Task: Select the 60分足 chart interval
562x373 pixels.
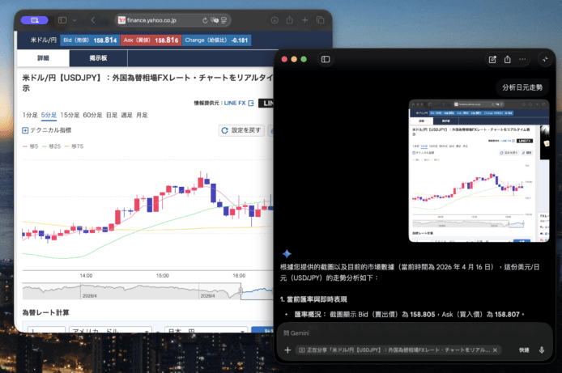Action: tap(92, 115)
